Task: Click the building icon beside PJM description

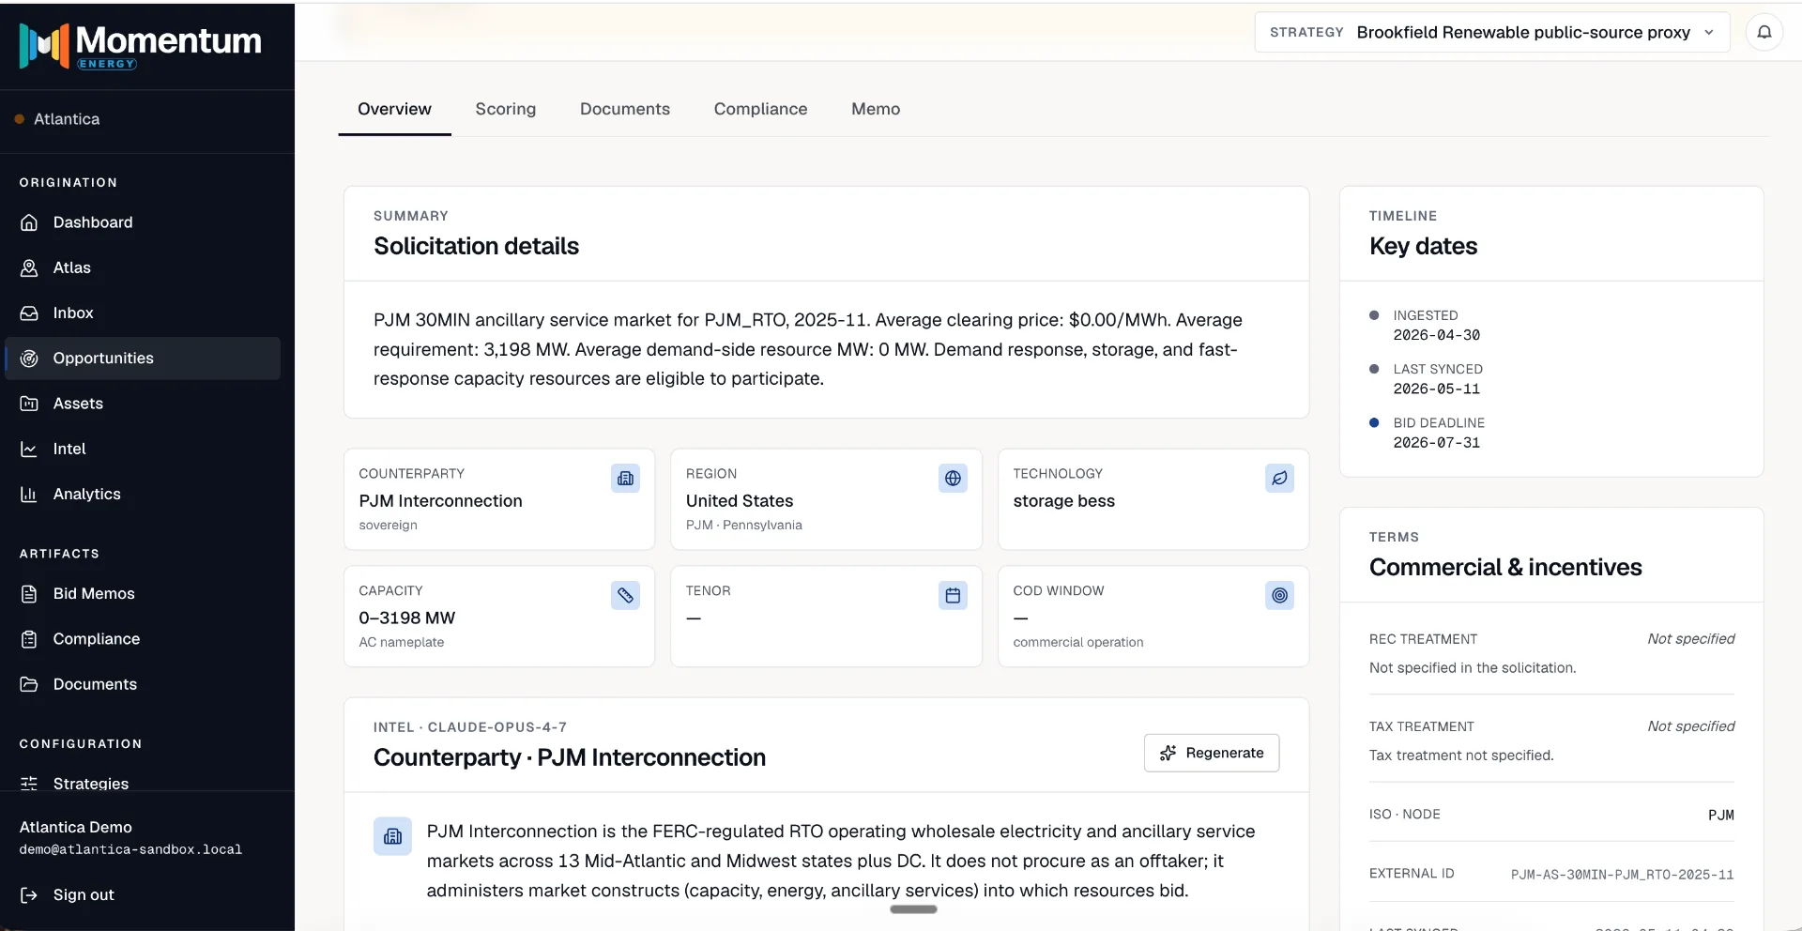Action: [392, 836]
